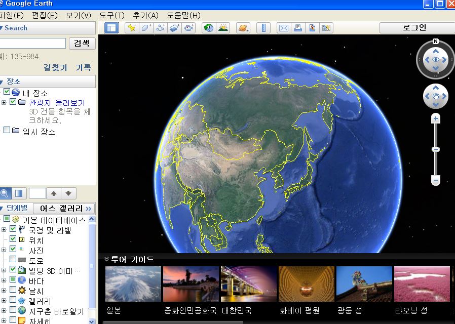Click the 검색 search button
This screenshot has width=455, height=324.
[82, 43]
